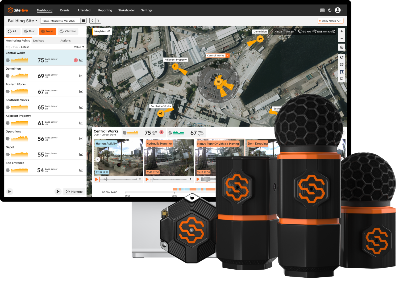This screenshot has width=399, height=296.
Task: Toggle the Dust filter
Action: click(30, 31)
